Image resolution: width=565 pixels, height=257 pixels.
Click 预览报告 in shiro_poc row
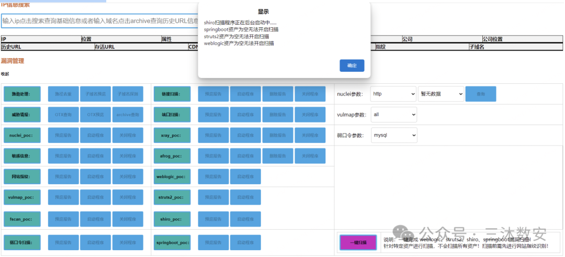213,219
